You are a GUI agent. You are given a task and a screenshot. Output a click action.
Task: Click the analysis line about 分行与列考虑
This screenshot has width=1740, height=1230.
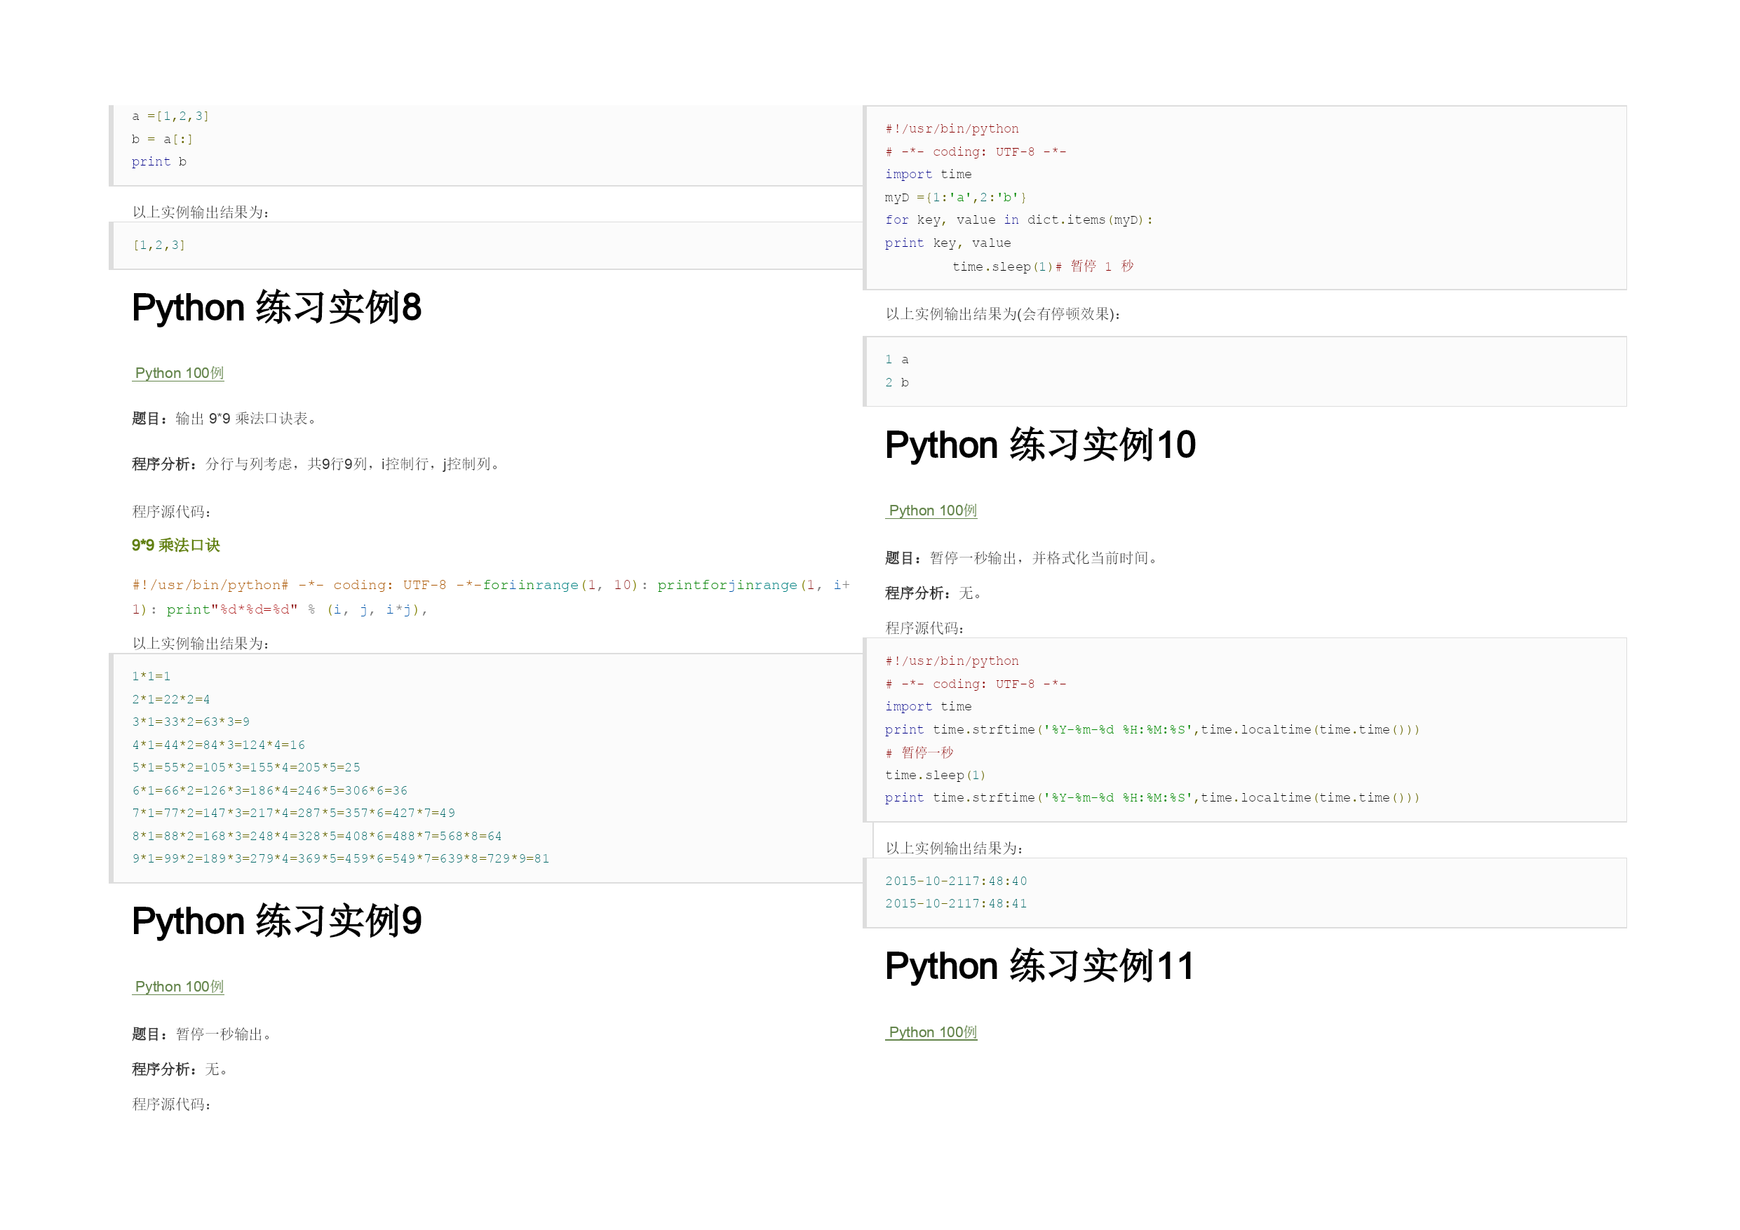click(318, 464)
